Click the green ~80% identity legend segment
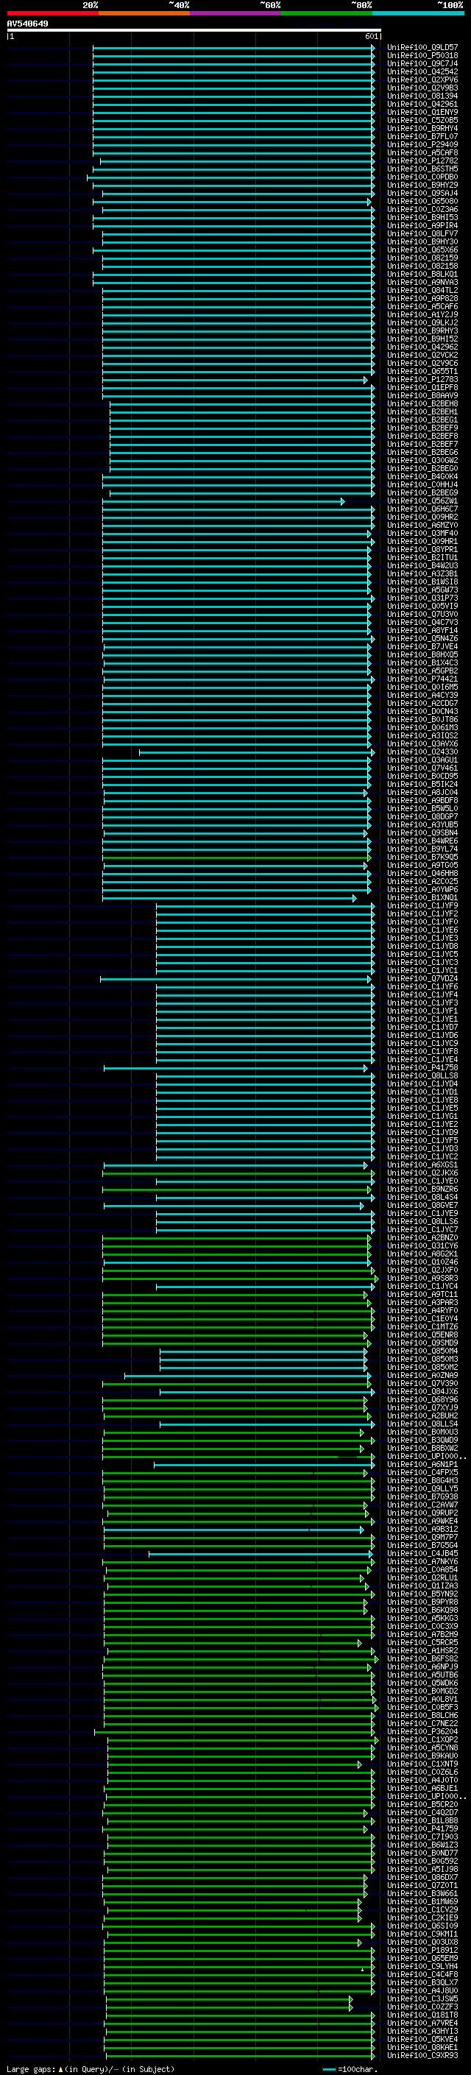 (x=326, y=13)
